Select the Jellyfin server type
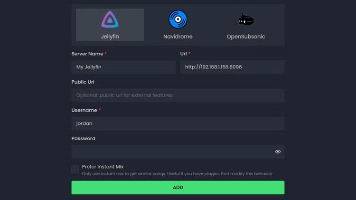356x200 pixels. [x=110, y=25]
